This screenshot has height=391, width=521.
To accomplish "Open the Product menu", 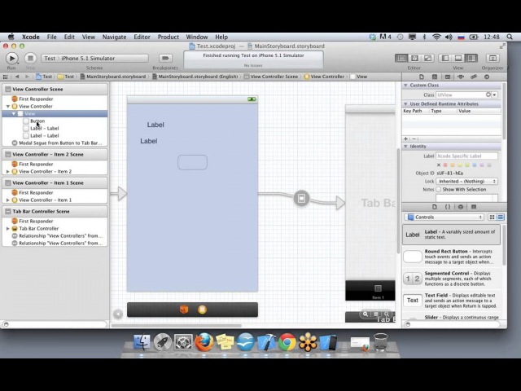I will point(169,37).
